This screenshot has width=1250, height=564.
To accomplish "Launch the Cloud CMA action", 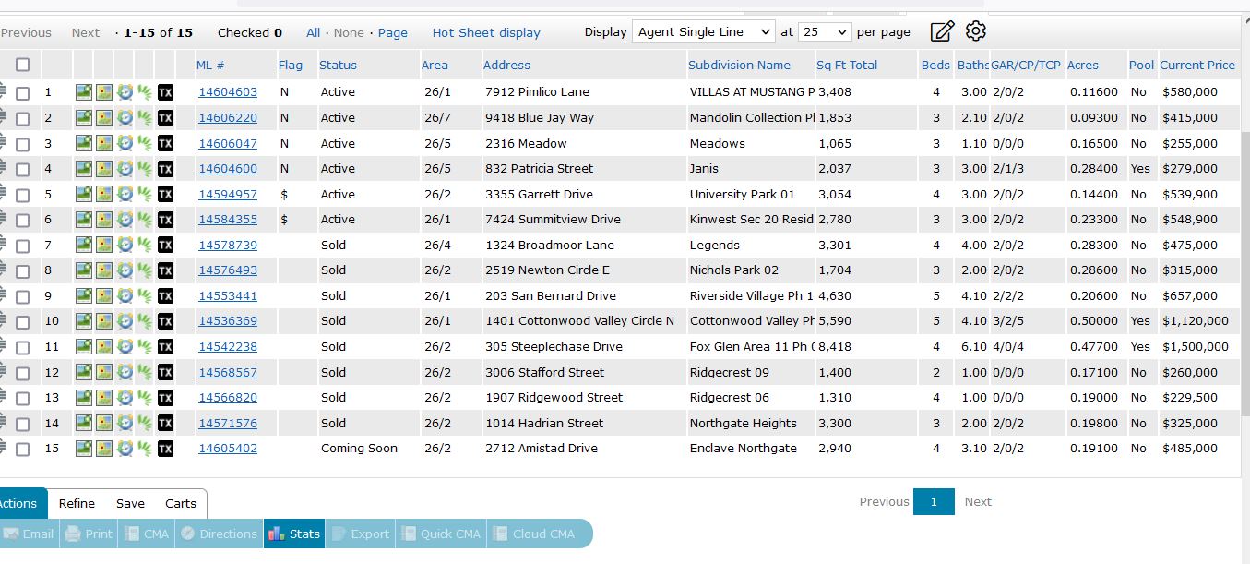I will [x=533, y=534].
